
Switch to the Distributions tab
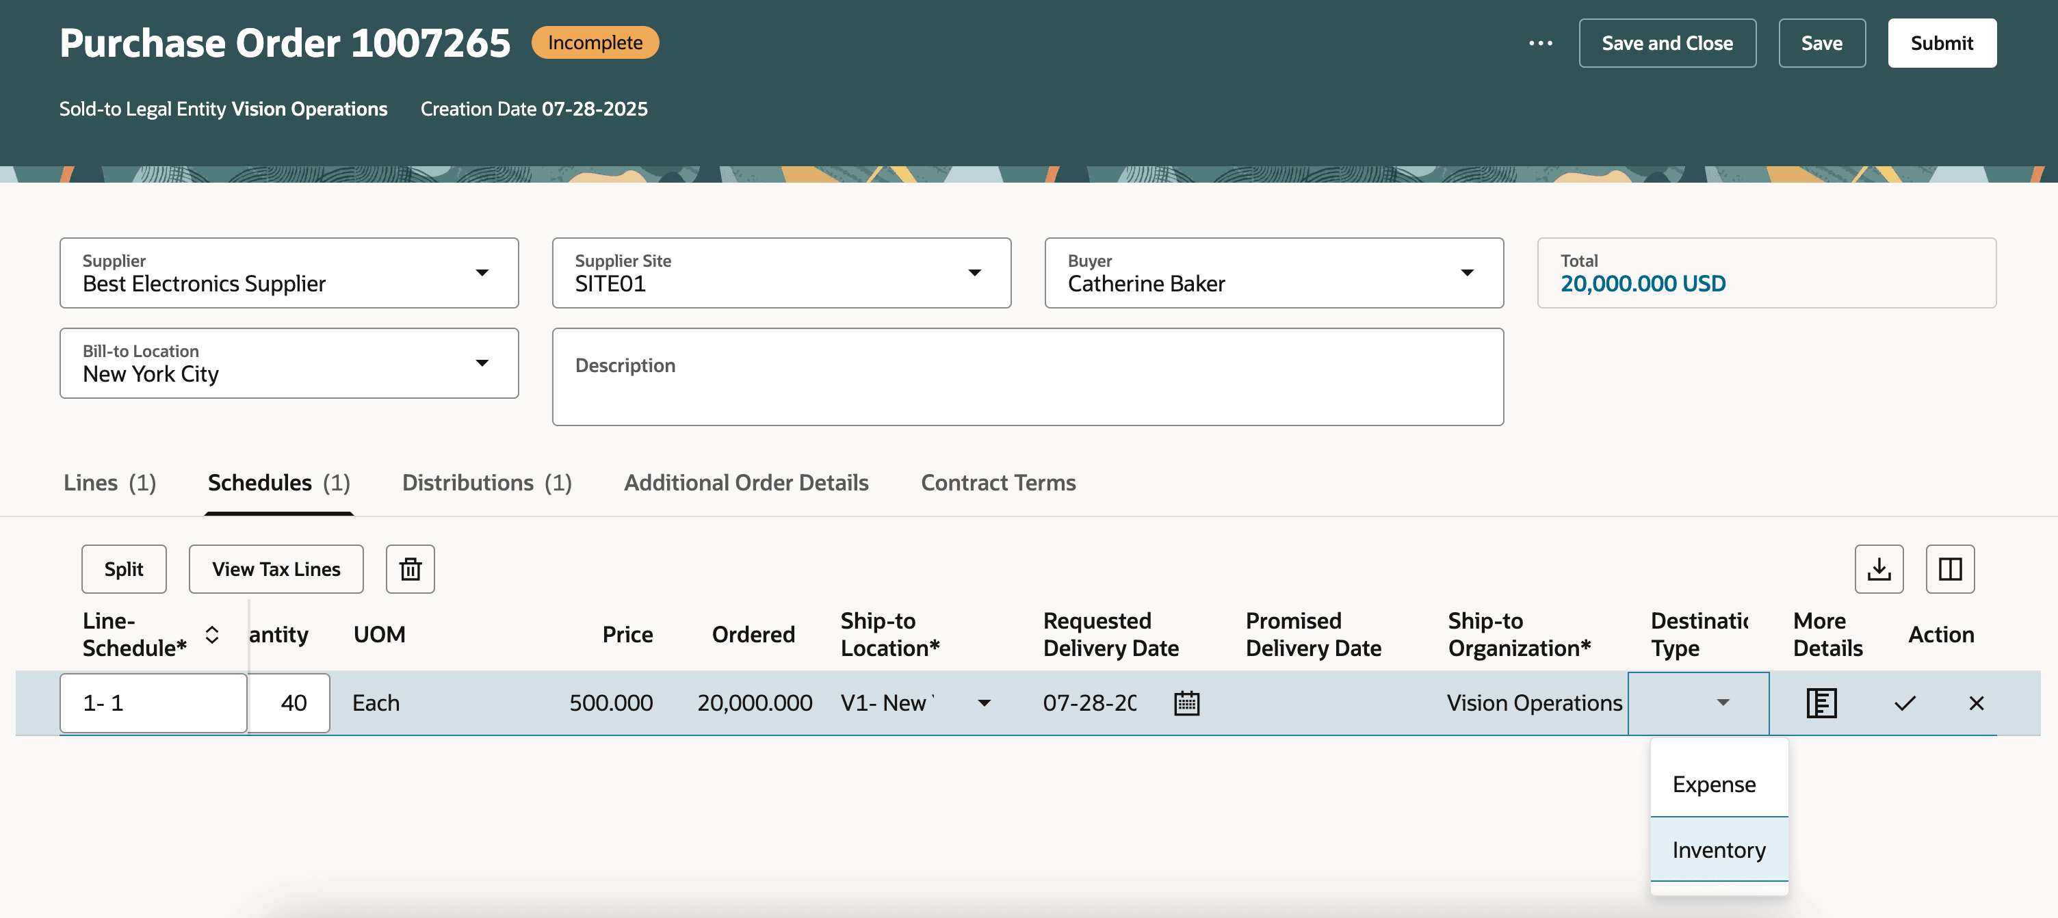click(486, 482)
